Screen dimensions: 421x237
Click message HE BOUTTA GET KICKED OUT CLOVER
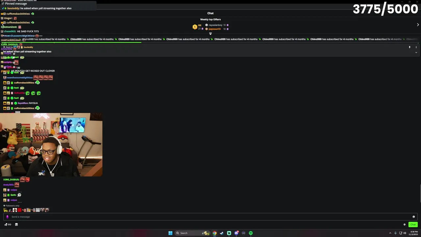[33, 71]
